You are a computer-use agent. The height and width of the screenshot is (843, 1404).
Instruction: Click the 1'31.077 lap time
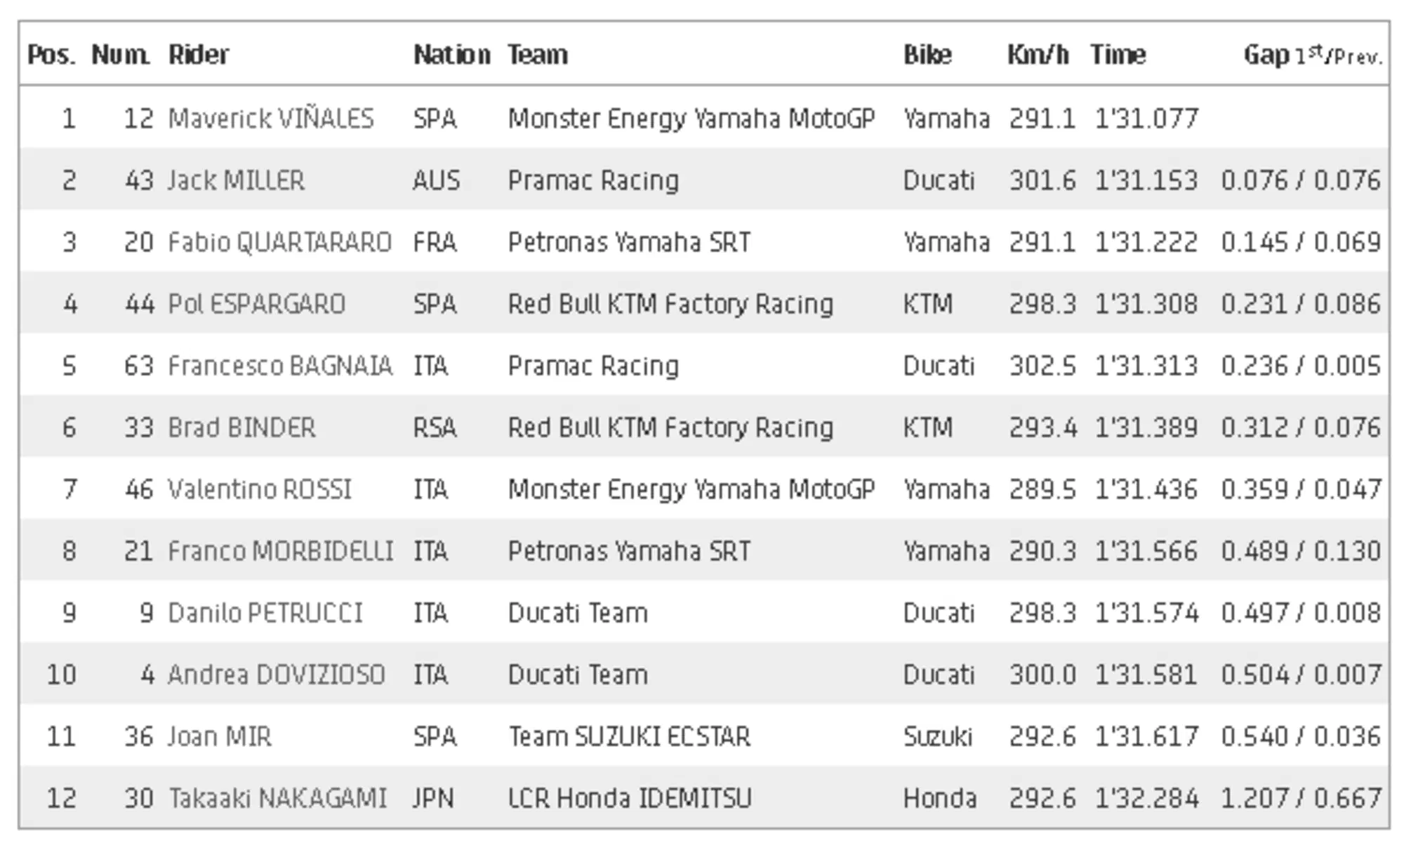pyautogui.click(x=1146, y=119)
